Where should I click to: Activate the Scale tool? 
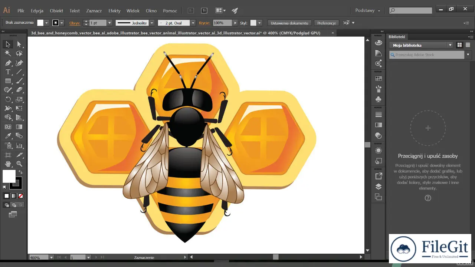point(19,99)
